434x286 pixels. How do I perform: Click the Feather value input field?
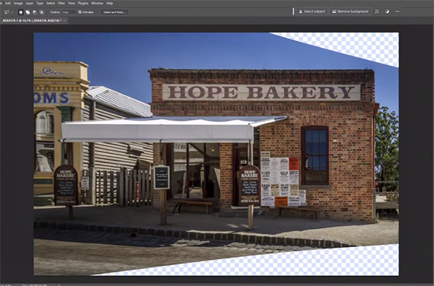pos(69,12)
